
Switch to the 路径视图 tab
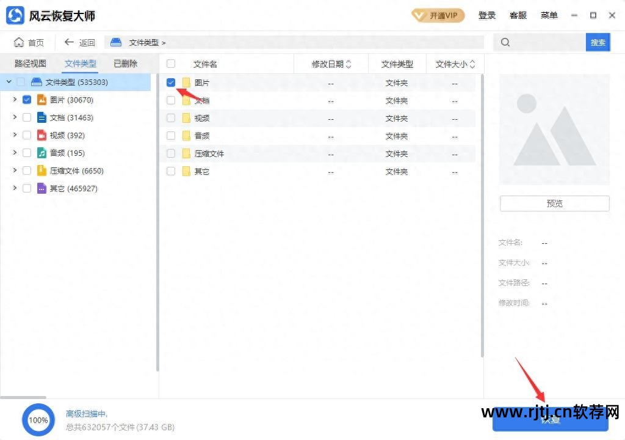[30, 63]
